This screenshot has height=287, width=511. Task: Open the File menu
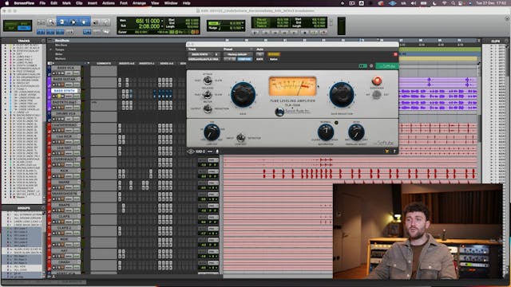pyautogui.click(x=42, y=3)
